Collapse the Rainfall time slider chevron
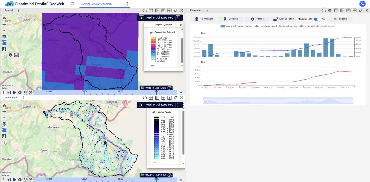The image size is (370, 182). (x=181, y=92)
